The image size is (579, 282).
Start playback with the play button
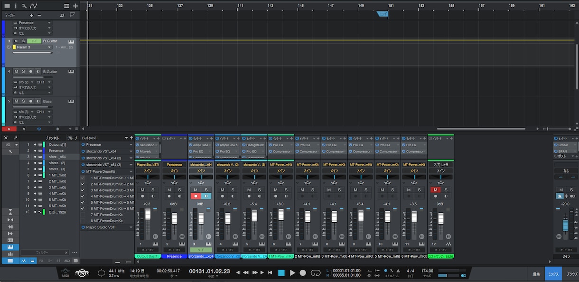point(292,273)
